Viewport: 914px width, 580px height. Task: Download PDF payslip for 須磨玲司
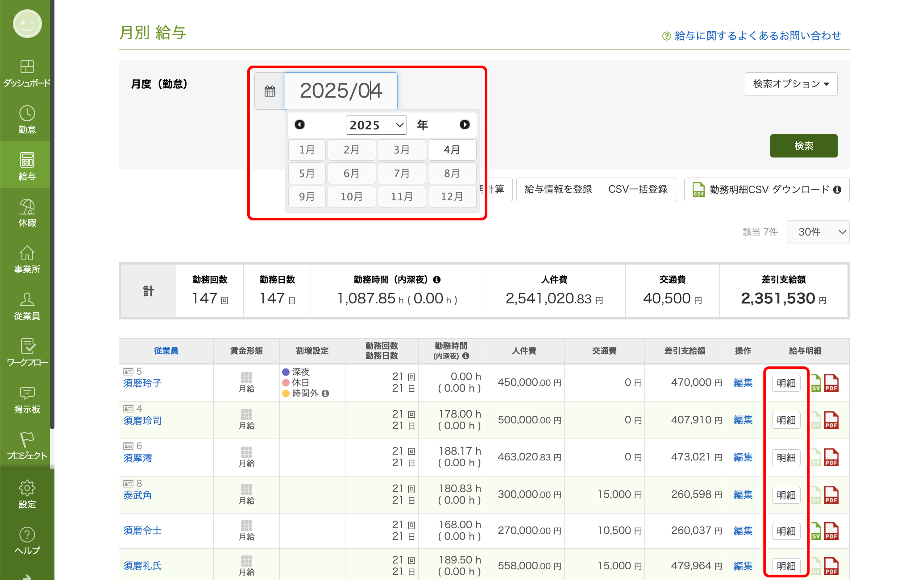click(x=831, y=420)
